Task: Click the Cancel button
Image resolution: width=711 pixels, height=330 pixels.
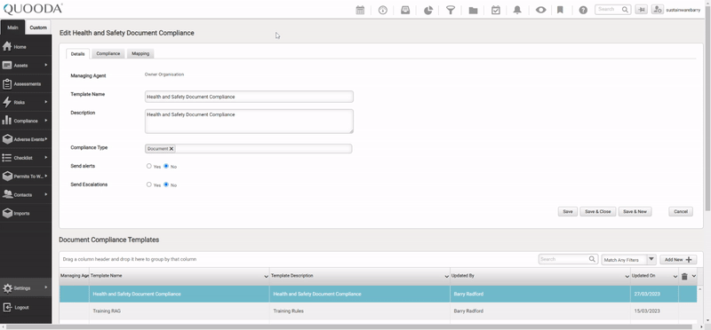Action: (681, 211)
